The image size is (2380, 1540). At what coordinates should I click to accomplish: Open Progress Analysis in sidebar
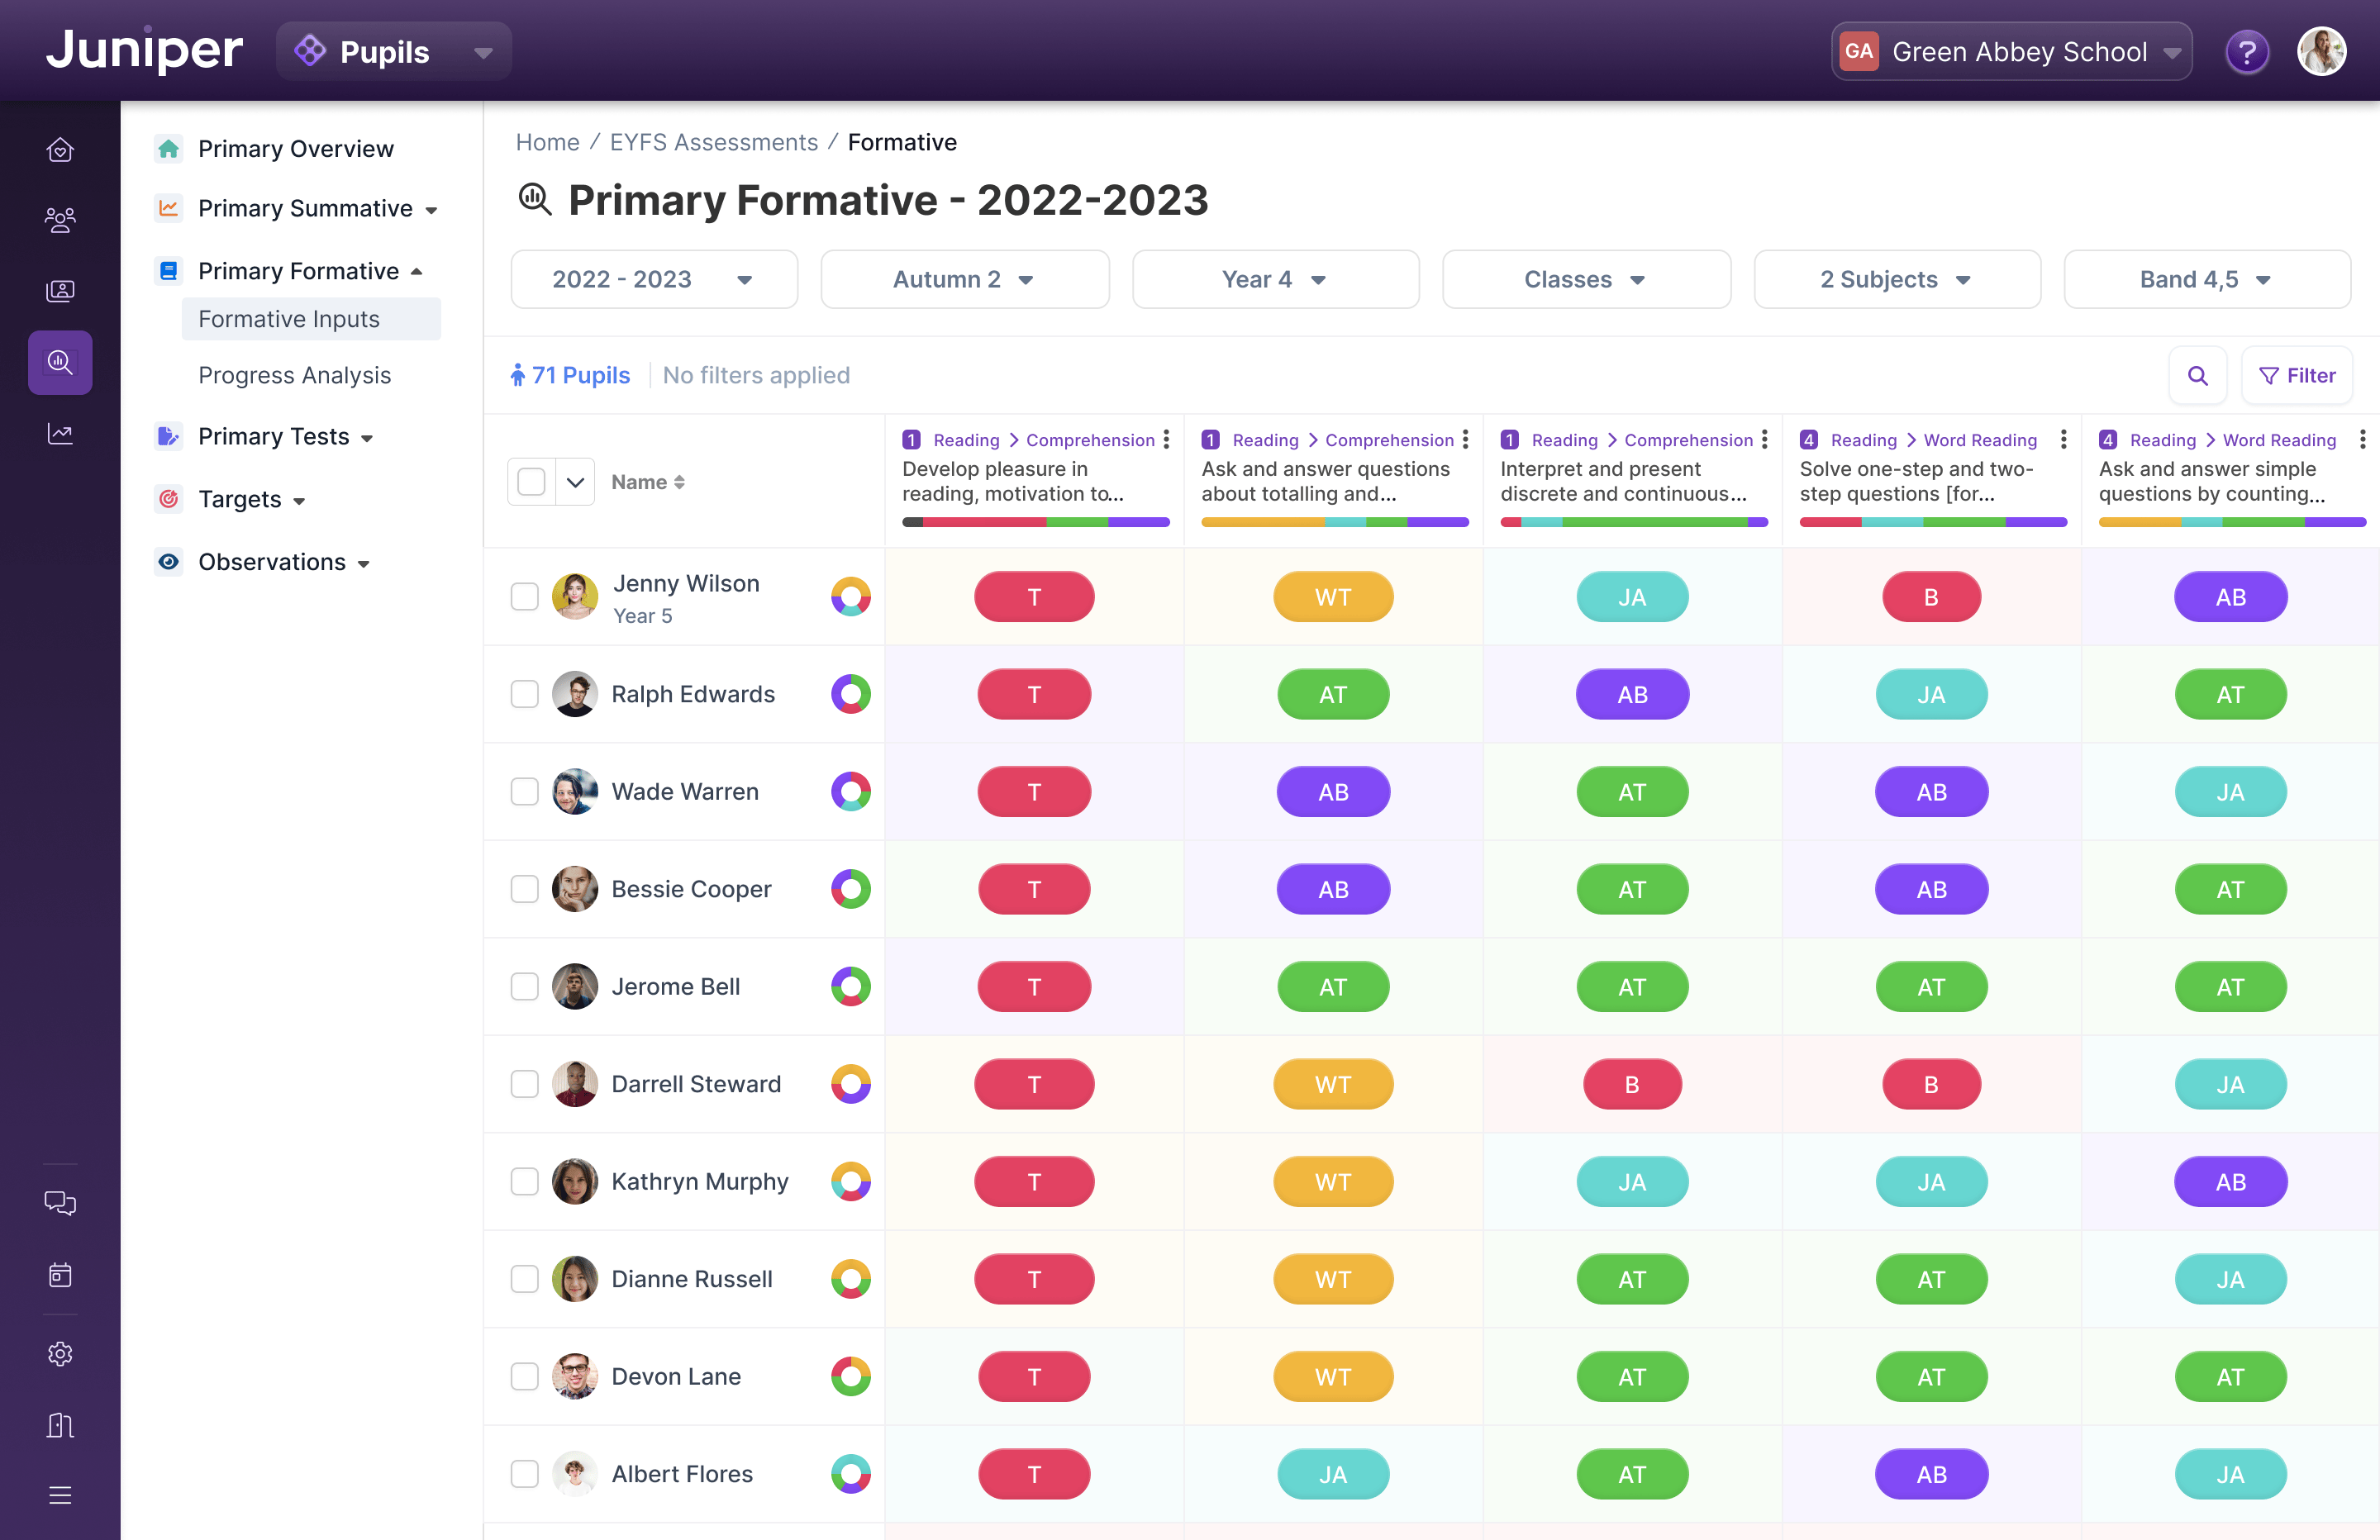[x=294, y=375]
